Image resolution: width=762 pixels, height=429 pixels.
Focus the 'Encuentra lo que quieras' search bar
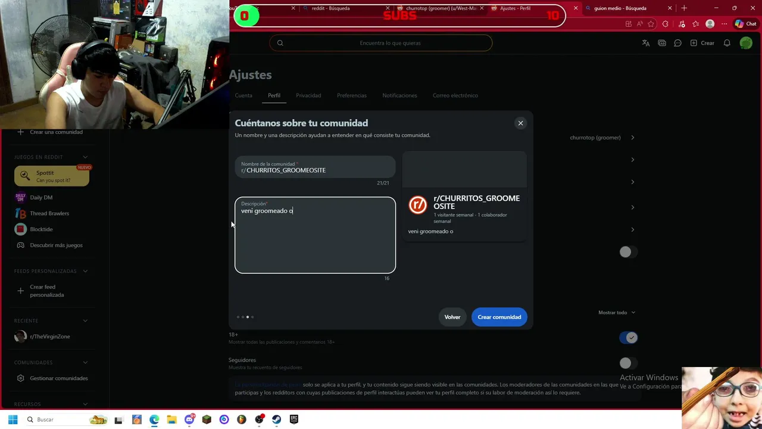click(381, 43)
